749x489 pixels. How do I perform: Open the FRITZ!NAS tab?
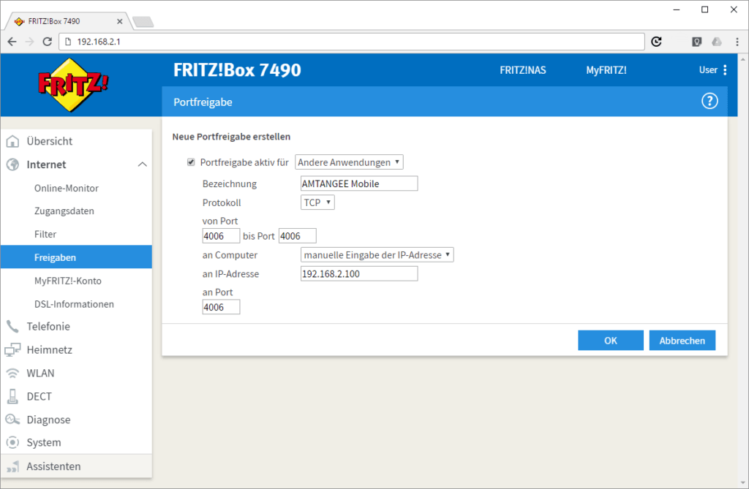click(522, 70)
